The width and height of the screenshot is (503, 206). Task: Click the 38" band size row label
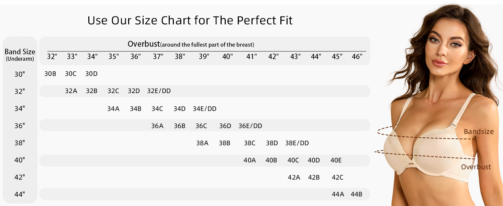[20, 143]
